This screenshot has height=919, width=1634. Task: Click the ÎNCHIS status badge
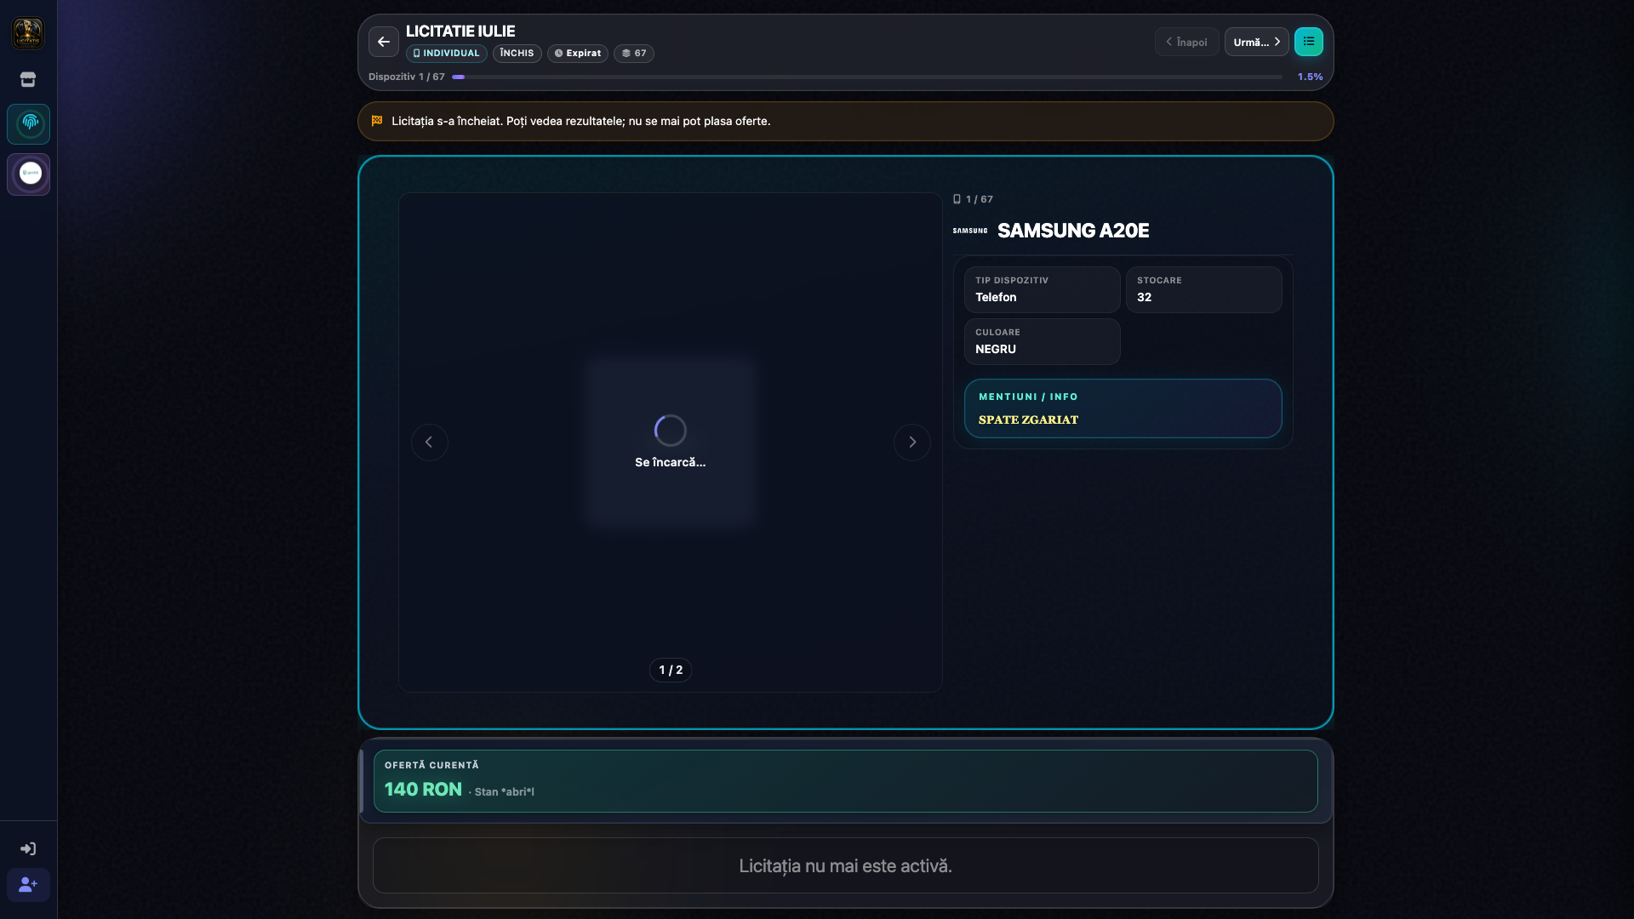pos(517,53)
